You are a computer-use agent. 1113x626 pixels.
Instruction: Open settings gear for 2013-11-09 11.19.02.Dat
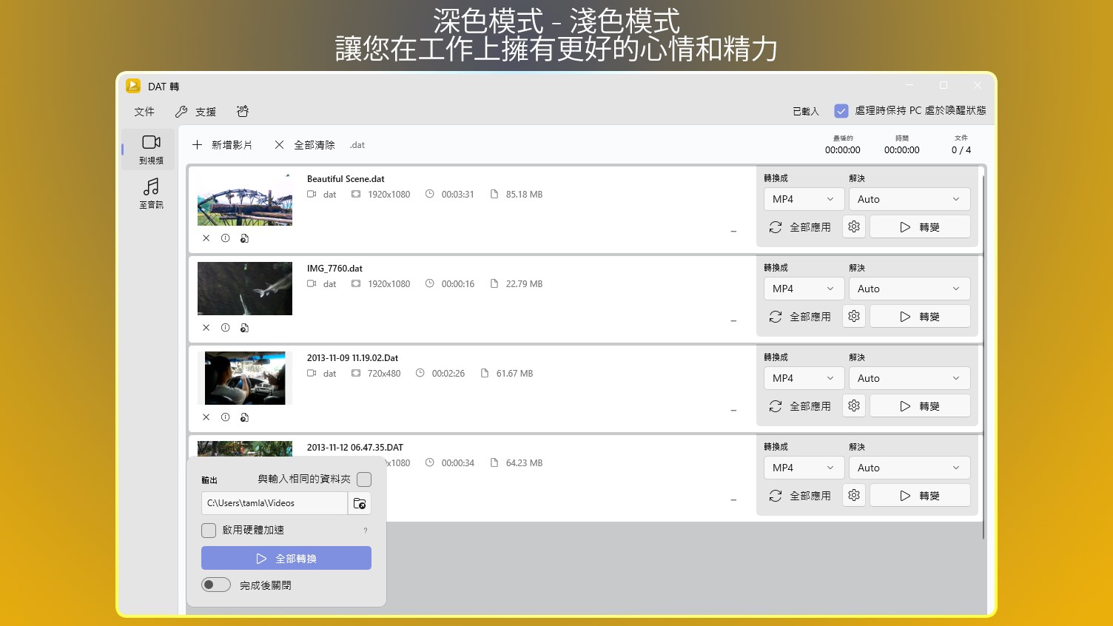(x=854, y=406)
